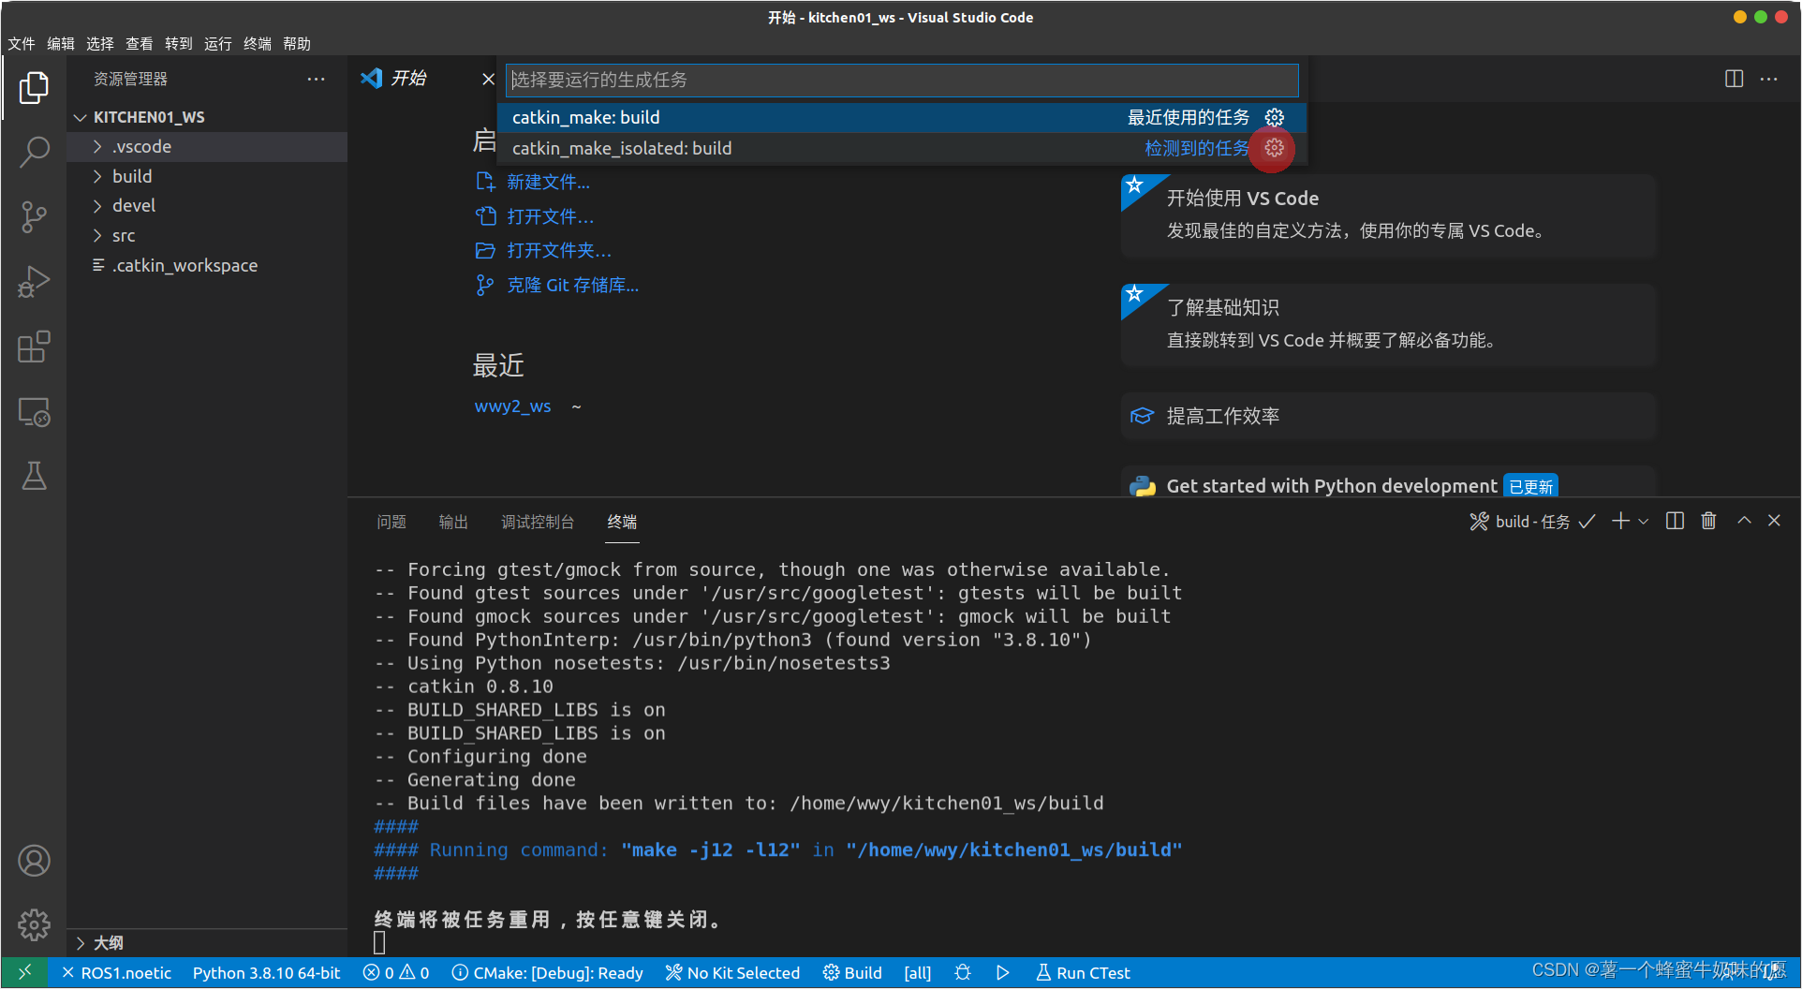
Task: Open the 帮助 menu
Action: (297, 43)
